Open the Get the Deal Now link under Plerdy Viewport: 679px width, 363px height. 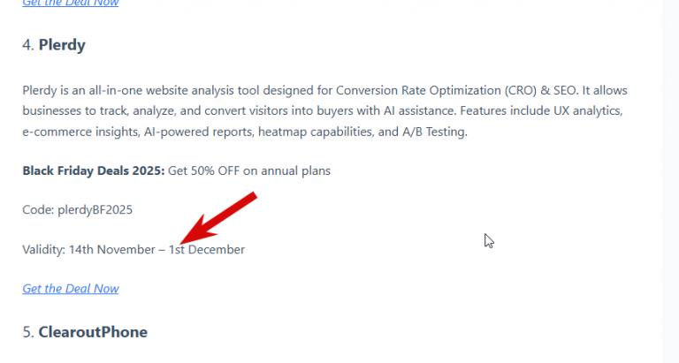(x=71, y=289)
